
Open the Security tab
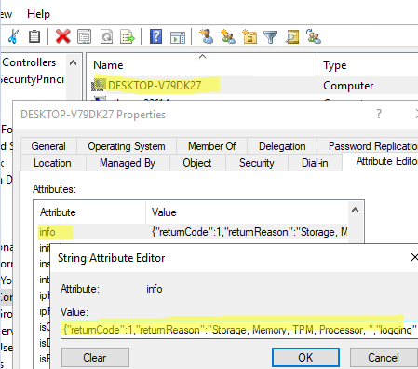[257, 163]
